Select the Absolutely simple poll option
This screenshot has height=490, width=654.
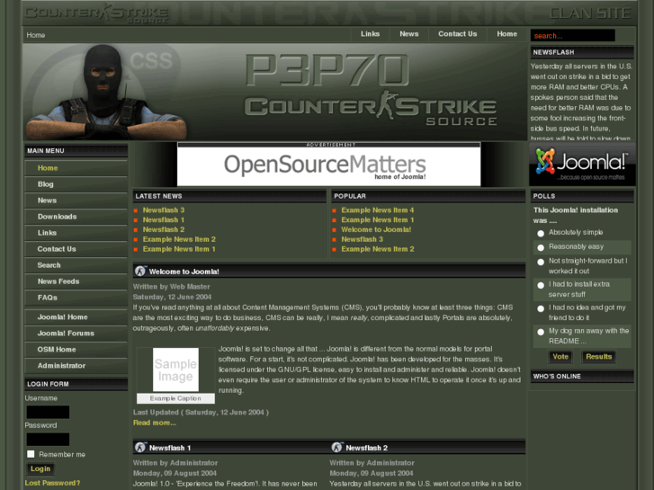[x=541, y=233]
